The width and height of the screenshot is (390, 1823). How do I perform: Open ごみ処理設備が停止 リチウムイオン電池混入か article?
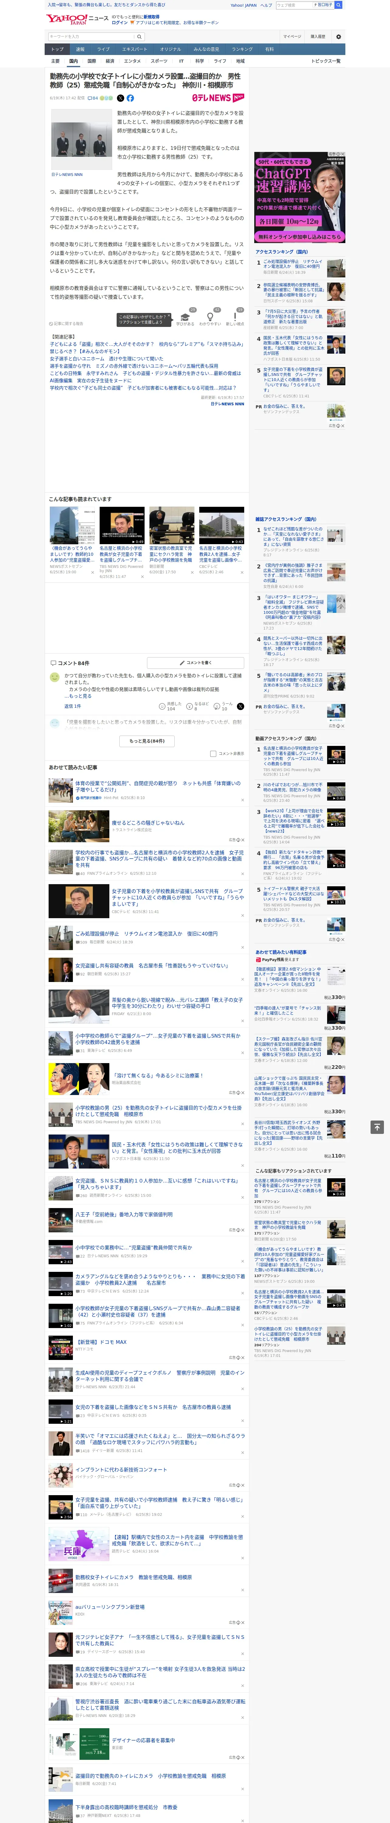point(146,933)
